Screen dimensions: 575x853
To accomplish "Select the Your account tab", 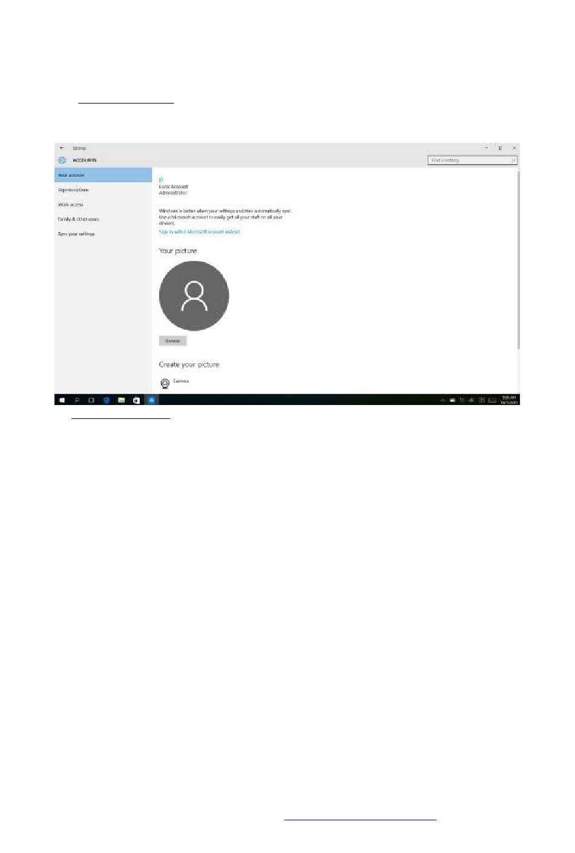I will coord(103,176).
